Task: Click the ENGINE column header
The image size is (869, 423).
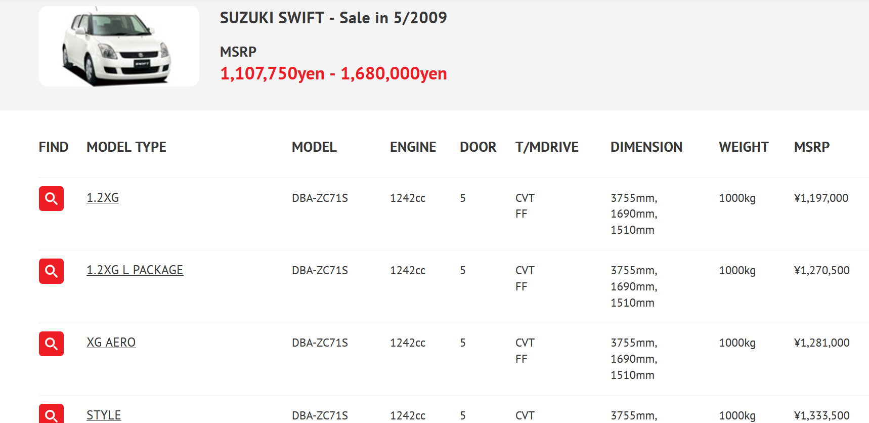Action: pyautogui.click(x=413, y=147)
